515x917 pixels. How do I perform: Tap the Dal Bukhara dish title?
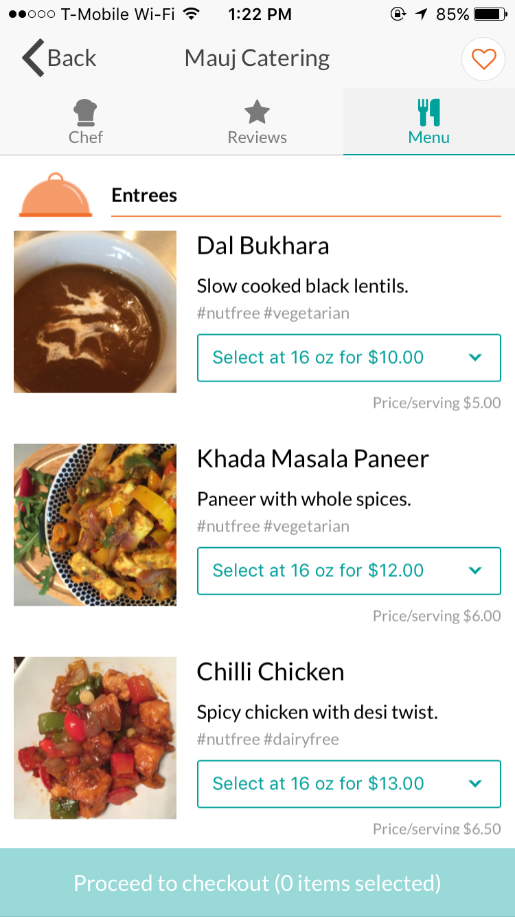point(263,246)
